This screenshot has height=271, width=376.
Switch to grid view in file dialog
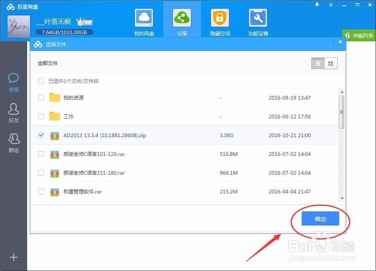[x=330, y=64]
